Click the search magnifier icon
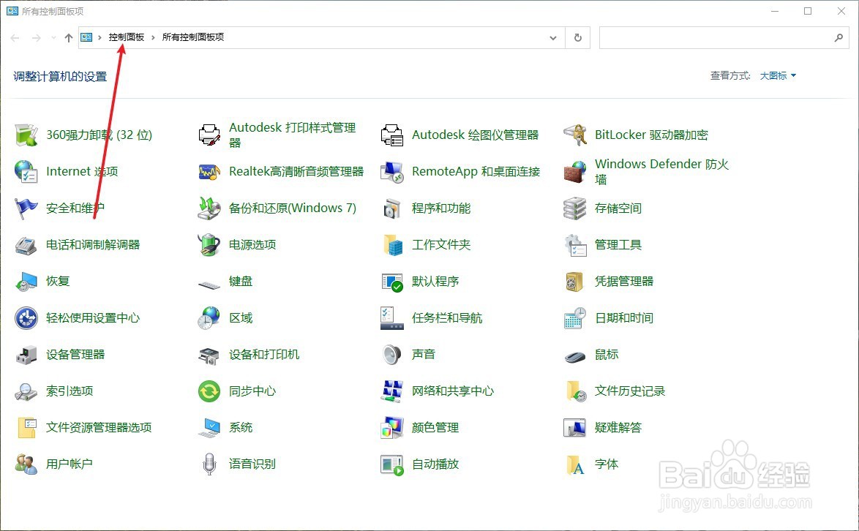This screenshot has width=859, height=531. [x=839, y=38]
